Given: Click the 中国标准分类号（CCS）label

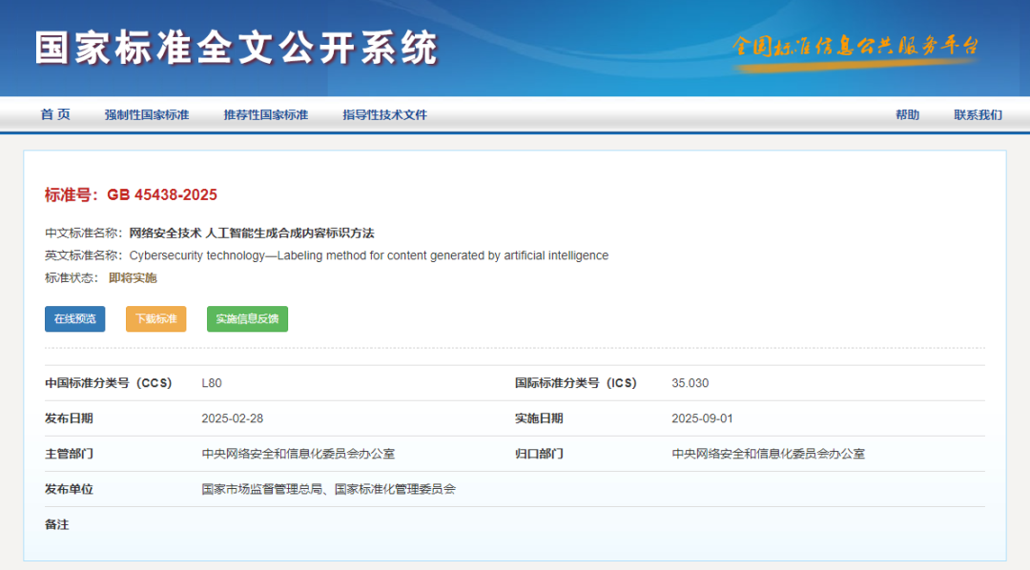Looking at the screenshot, I should [109, 383].
